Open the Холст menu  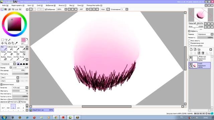click(x=30, y=5)
